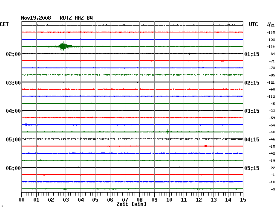277x211 pixels.
Task: Click the 08 minute axis label
Action: (x=139, y=200)
